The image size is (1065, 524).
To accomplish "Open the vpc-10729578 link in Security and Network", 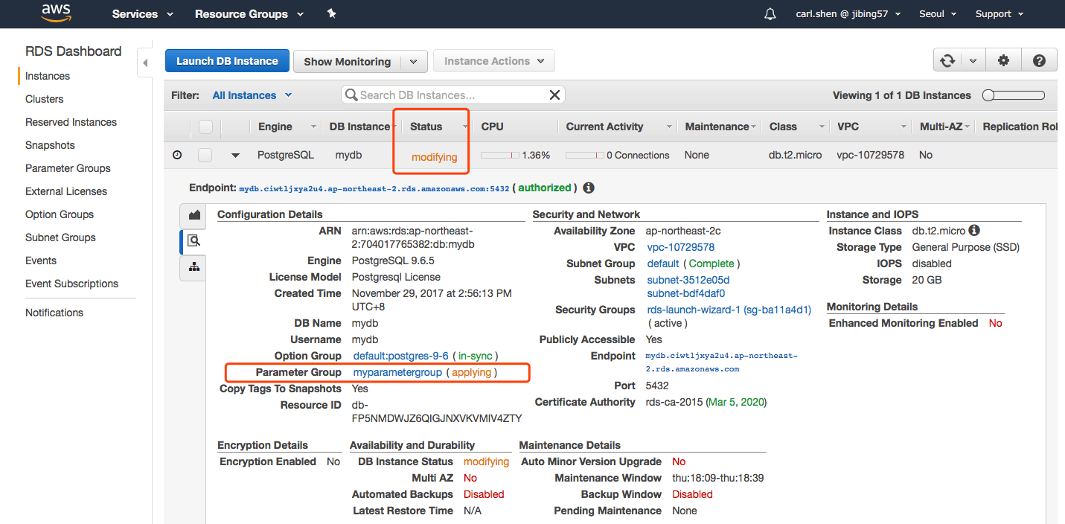I will (681, 247).
